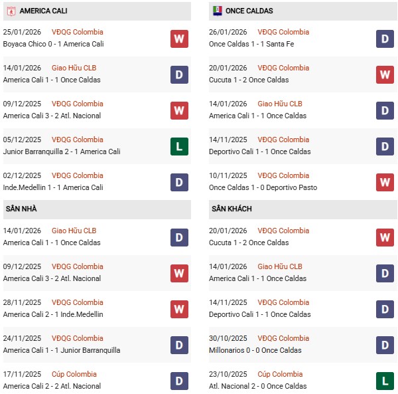Open VĐQG Colombia link dated 25/01/2026

tap(77, 32)
